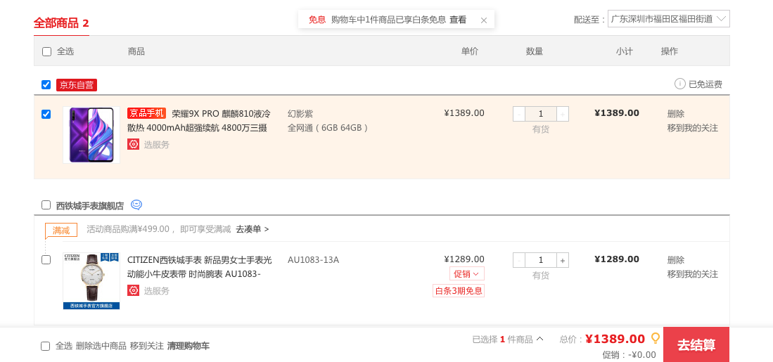Viewport: 773px width, 362px height.
Task: Uncheck the 京东自营 store checkbox
Action: pos(46,85)
